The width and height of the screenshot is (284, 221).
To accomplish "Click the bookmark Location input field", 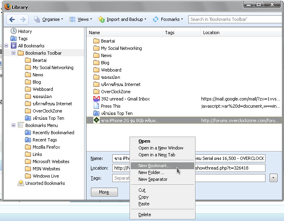I will click(189, 168).
